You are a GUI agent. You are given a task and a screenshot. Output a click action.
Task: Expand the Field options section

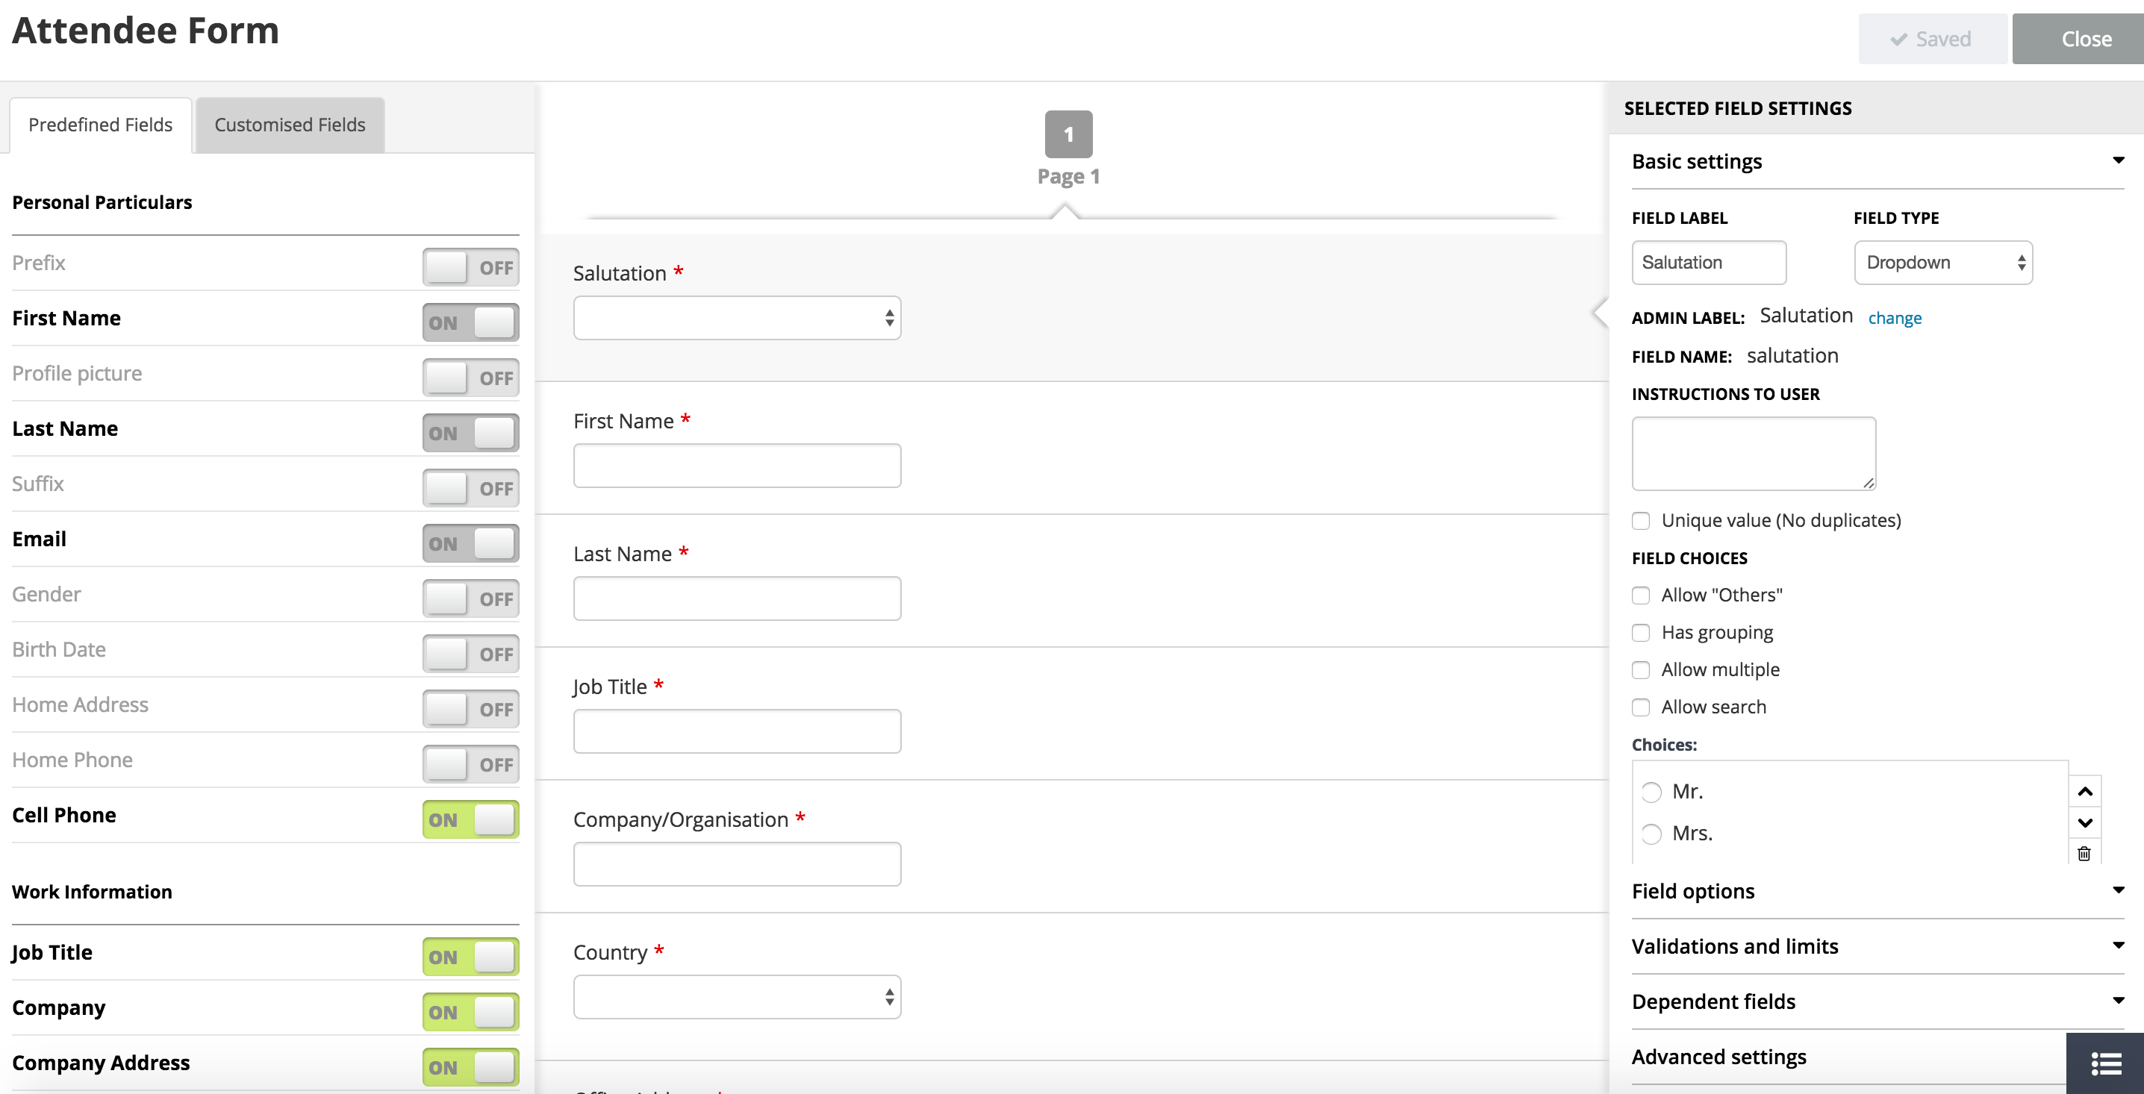click(2118, 890)
